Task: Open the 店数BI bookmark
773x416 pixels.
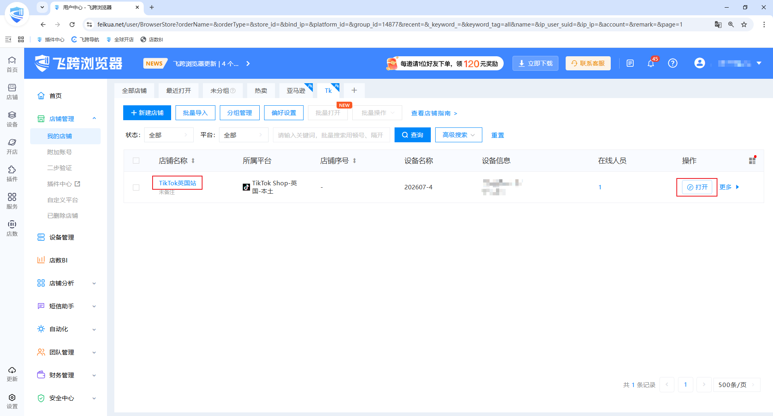Action: (x=152, y=39)
